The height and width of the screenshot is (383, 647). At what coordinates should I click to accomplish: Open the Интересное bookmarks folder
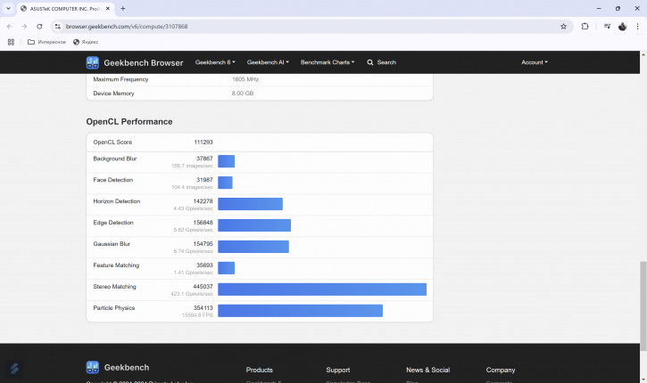pos(46,42)
